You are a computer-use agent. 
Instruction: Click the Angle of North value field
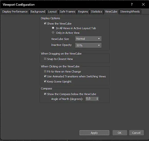[x=91, y=99]
